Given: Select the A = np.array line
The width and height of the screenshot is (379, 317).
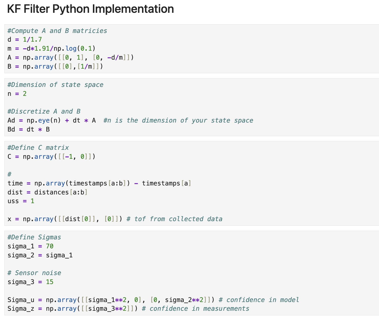Looking at the screenshot, I should [x=70, y=58].
